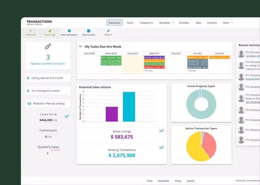Select the Thu 9/2 calendar column header

(176, 53)
